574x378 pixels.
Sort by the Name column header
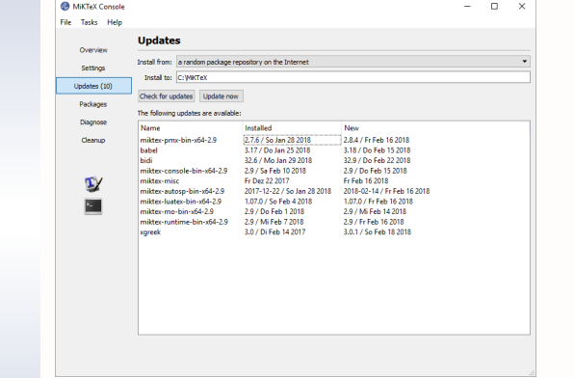point(191,128)
